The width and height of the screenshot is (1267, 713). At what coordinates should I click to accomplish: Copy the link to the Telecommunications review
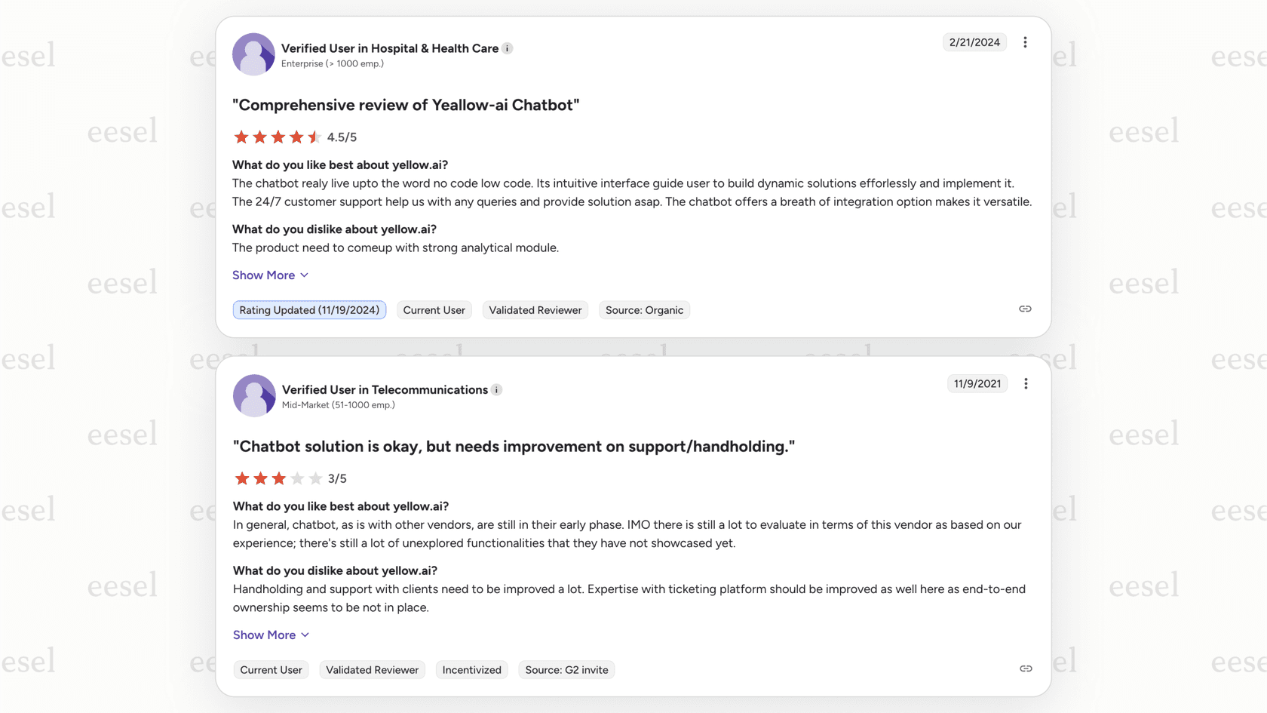[1025, 668]
